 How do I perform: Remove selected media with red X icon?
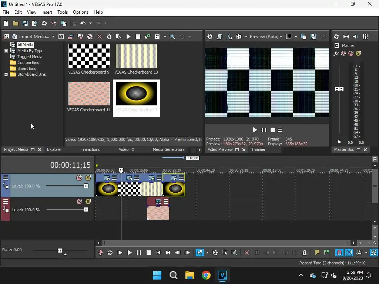tap(99, 37)
